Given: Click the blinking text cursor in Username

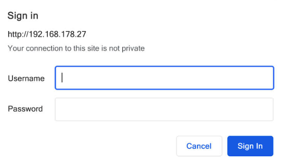Looking at the screenshot, I should point(62,77).
